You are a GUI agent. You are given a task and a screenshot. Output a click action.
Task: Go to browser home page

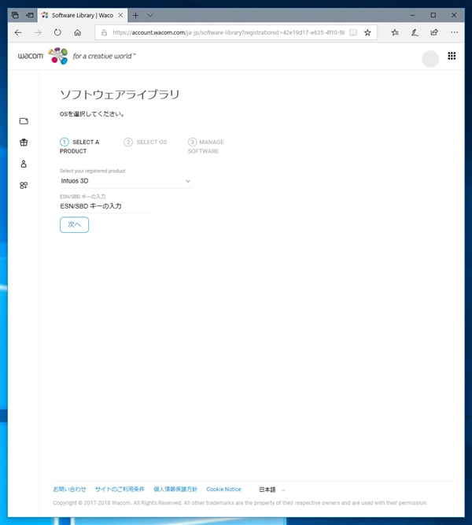[77, 32]
